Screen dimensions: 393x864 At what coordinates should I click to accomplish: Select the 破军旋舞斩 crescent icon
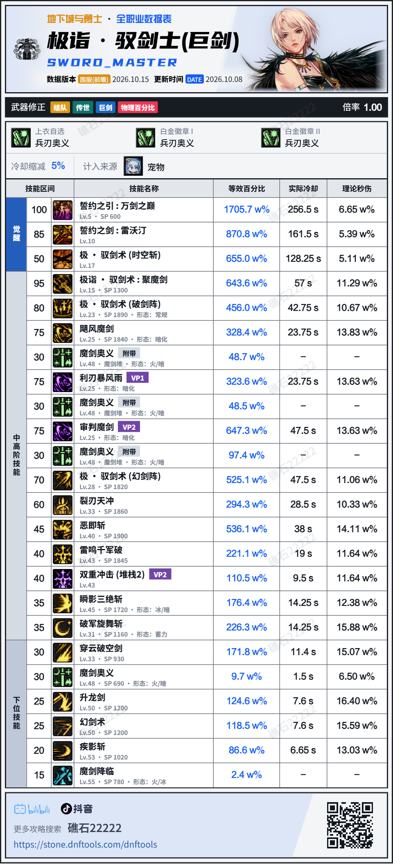pyautogui.click(x=63, y=628)
